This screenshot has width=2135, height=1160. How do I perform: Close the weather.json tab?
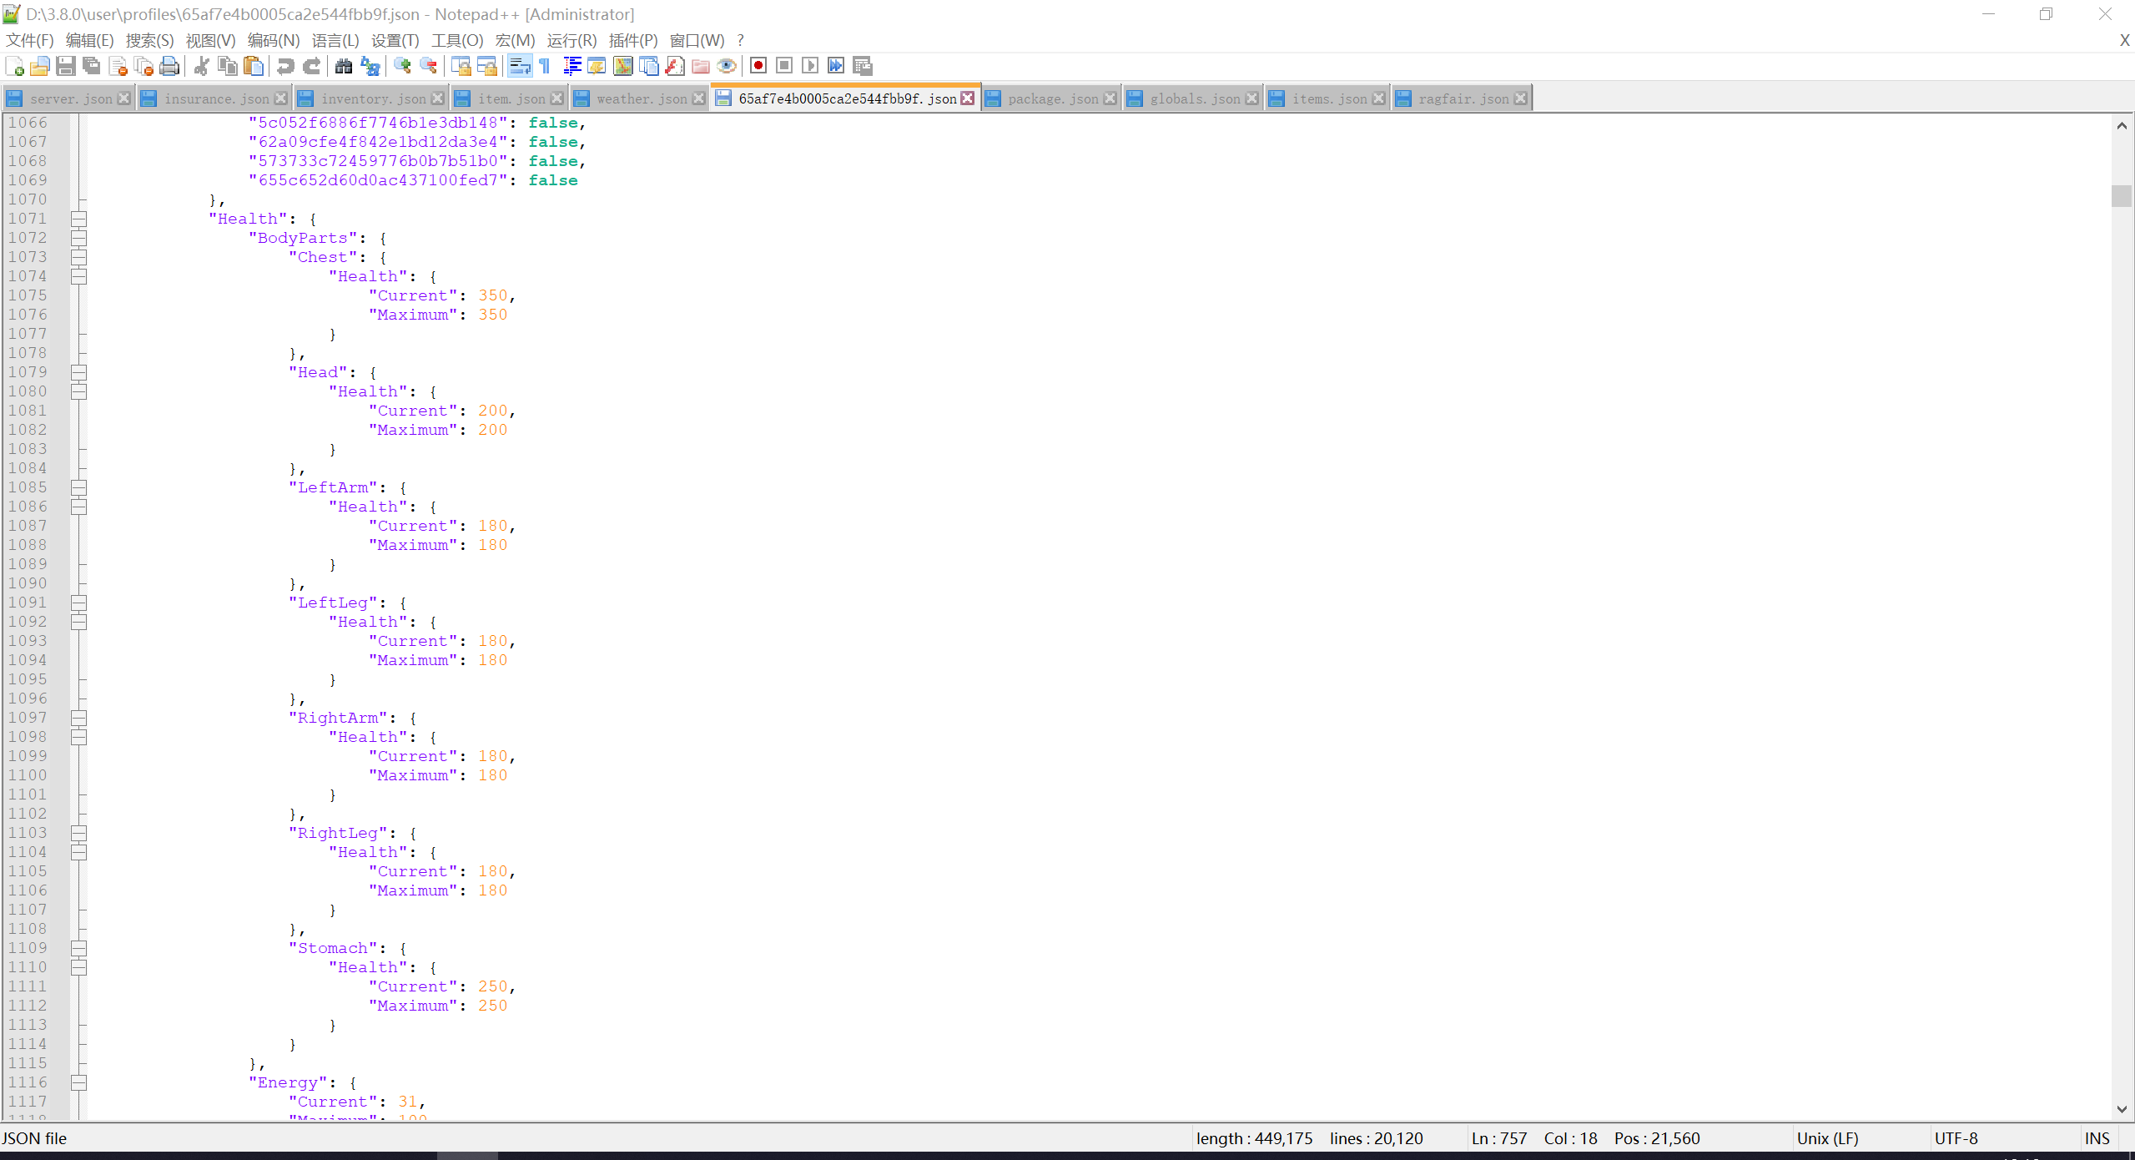click(699, 98)
